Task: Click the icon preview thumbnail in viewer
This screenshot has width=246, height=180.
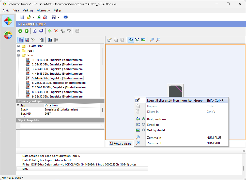Action: coord(175,90)
